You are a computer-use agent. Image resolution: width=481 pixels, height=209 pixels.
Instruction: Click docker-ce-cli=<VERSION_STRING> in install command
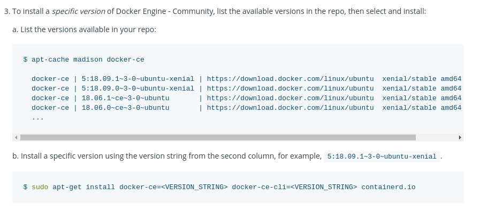point(294,187)
